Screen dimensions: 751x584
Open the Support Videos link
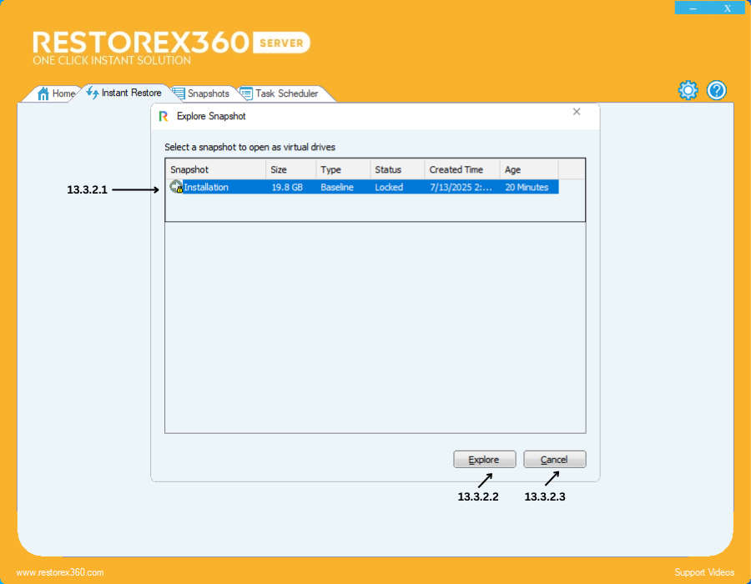pyautogui.click(x=704, y=572)
